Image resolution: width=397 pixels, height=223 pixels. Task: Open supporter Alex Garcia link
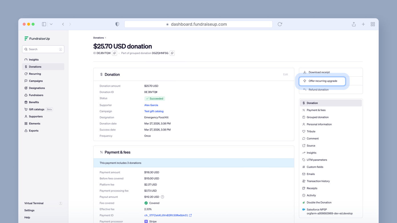coord(151,105)
